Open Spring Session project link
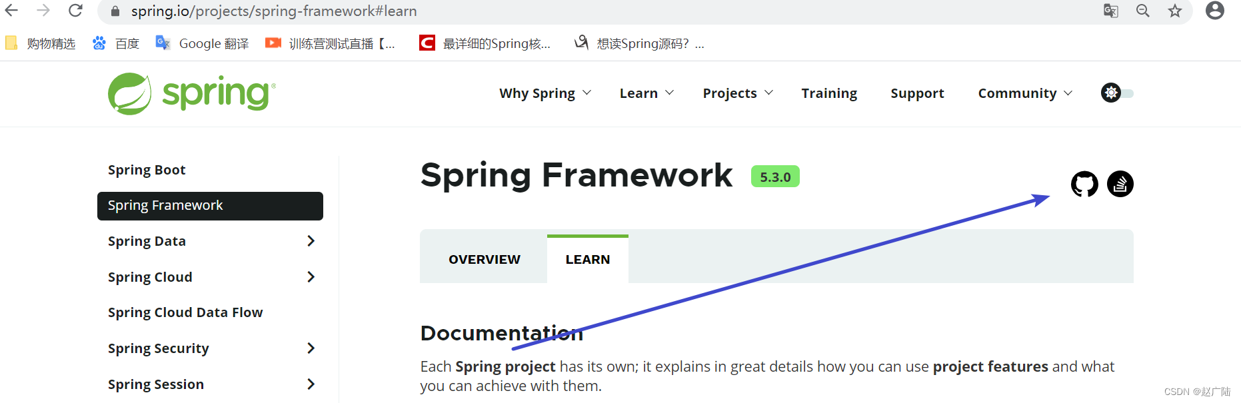The image size is (1241, 403). coord(156,384)
